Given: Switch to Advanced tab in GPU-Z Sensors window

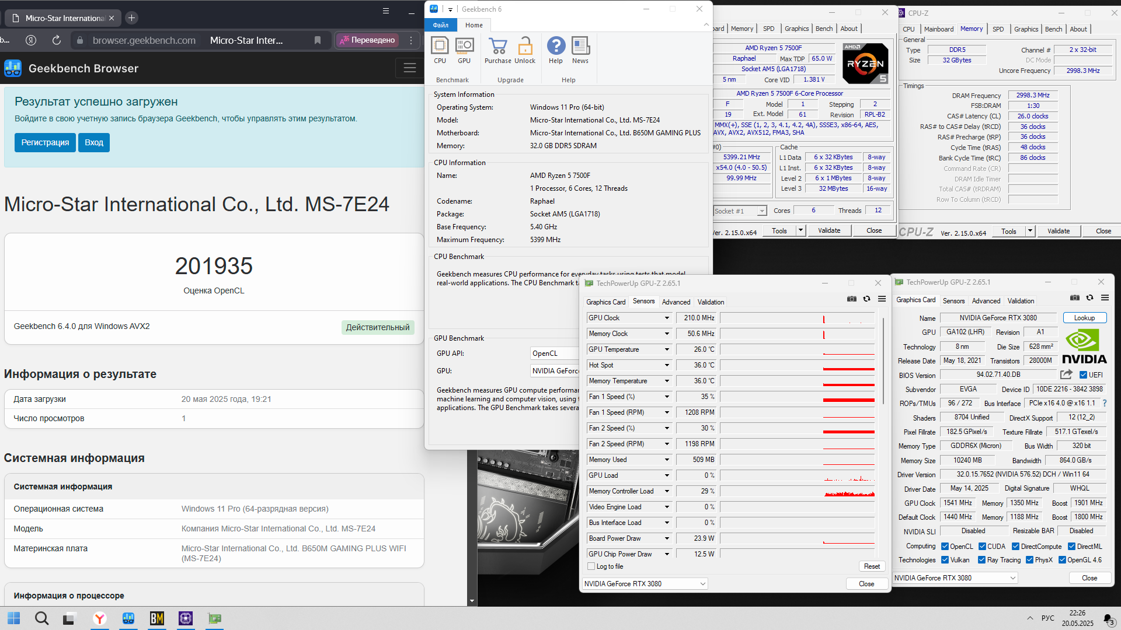Looking at the screenshot, I should point(676,302).
